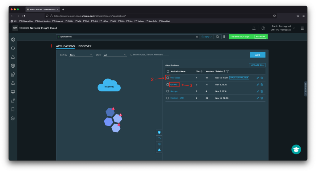
Task: Open the help question mark icon
Action: [x=263, y=28]
